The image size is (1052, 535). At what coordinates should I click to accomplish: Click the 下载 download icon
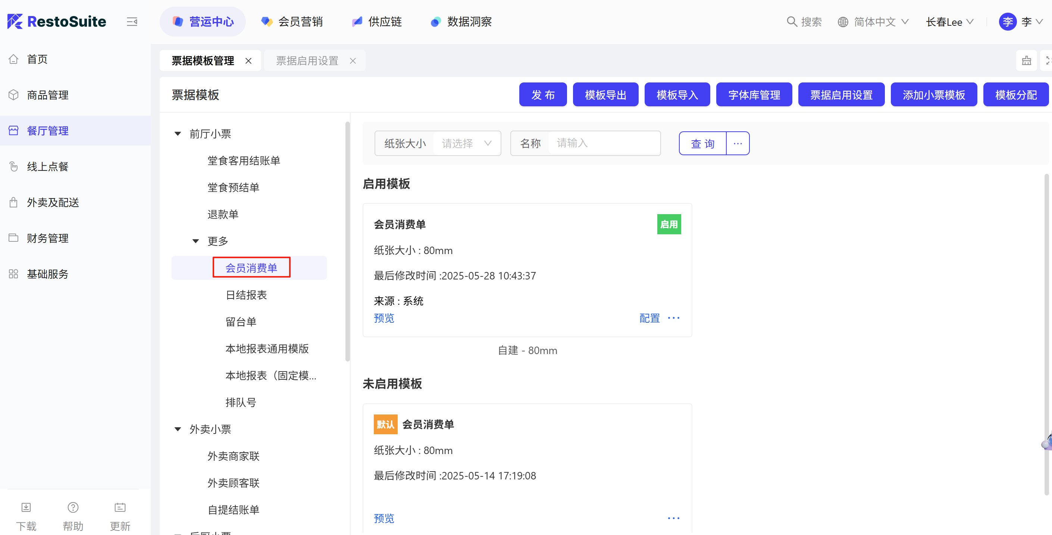pos(26,507)
